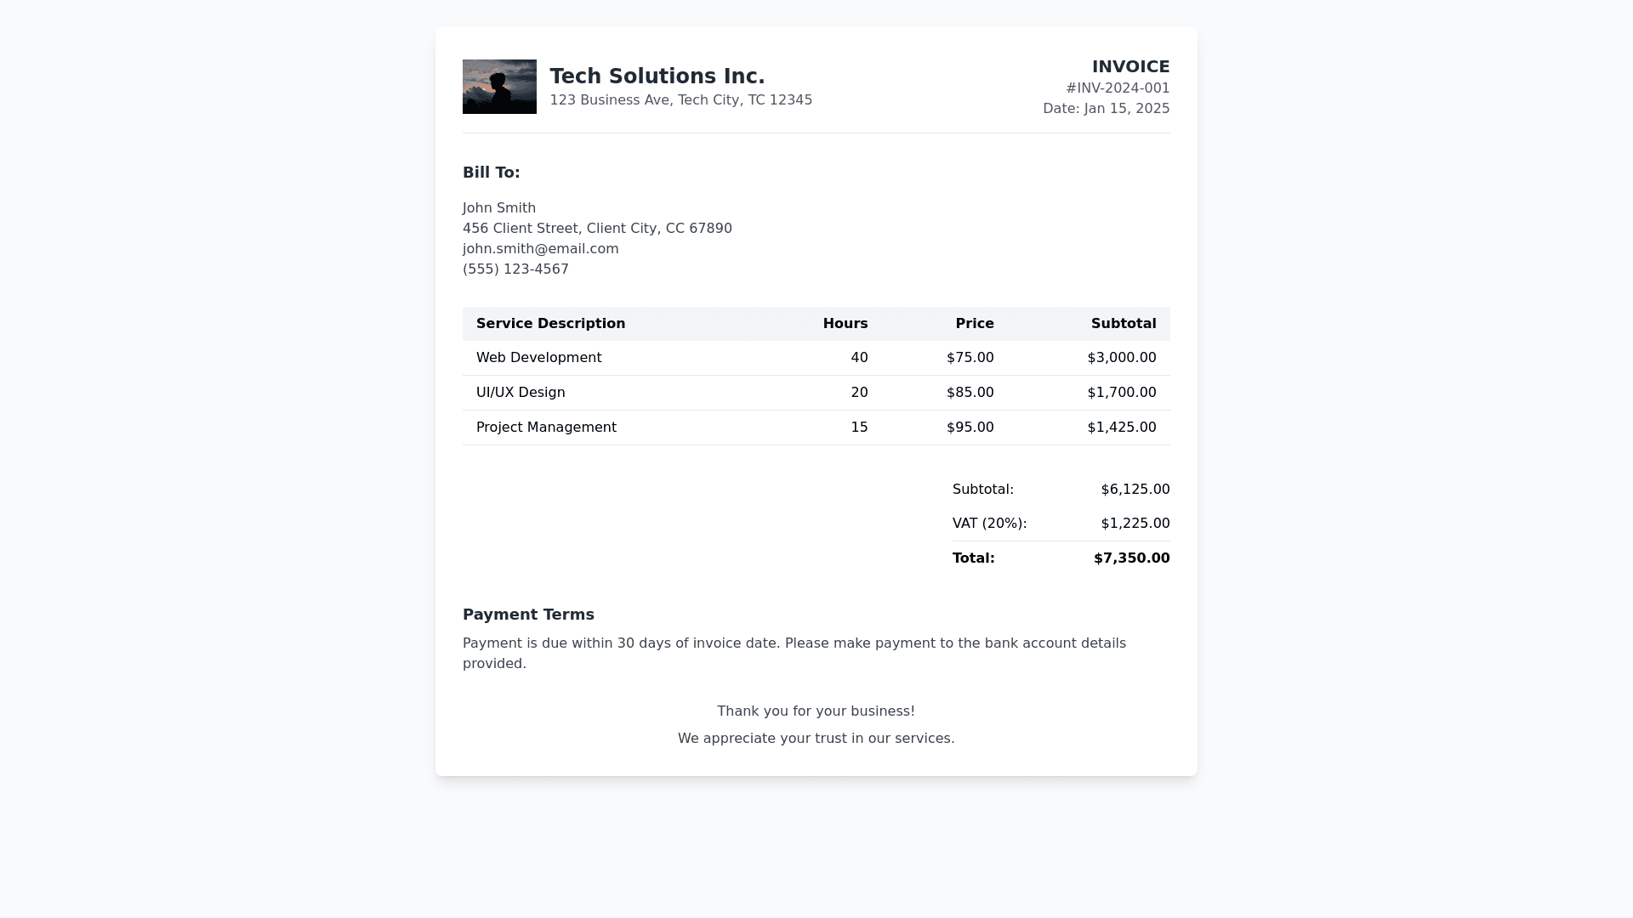
Task: Click the company address line
Action: point(680,100)
